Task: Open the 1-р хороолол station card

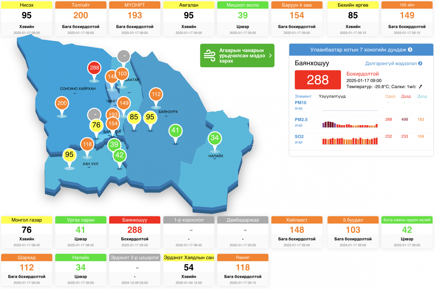Action: tap(189, 232)
